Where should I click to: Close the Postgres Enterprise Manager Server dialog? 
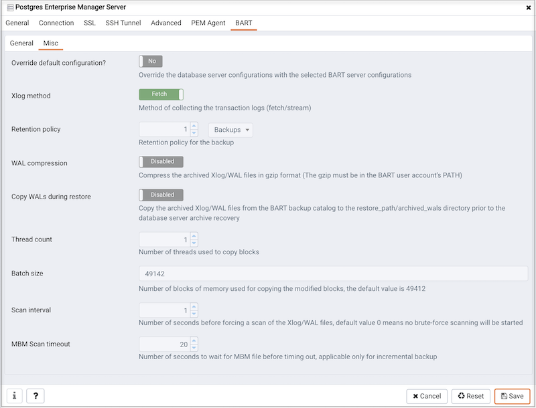point(528,7)
